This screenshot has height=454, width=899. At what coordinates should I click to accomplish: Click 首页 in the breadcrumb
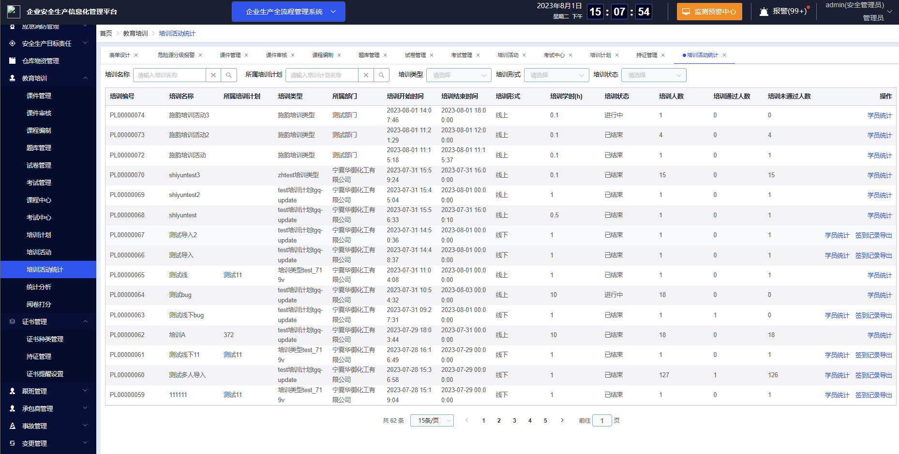click(106, 33)
